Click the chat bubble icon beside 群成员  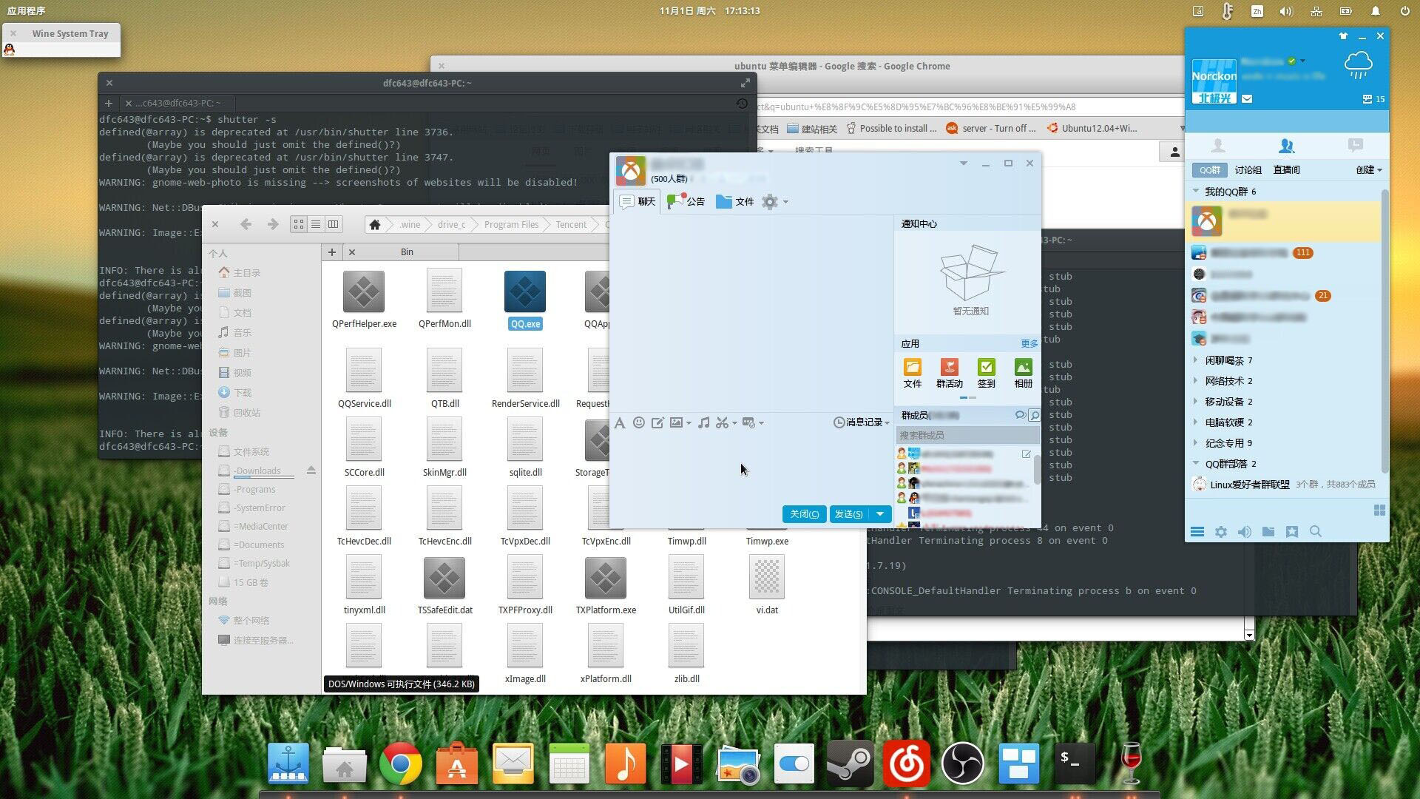coord(1021,415)
